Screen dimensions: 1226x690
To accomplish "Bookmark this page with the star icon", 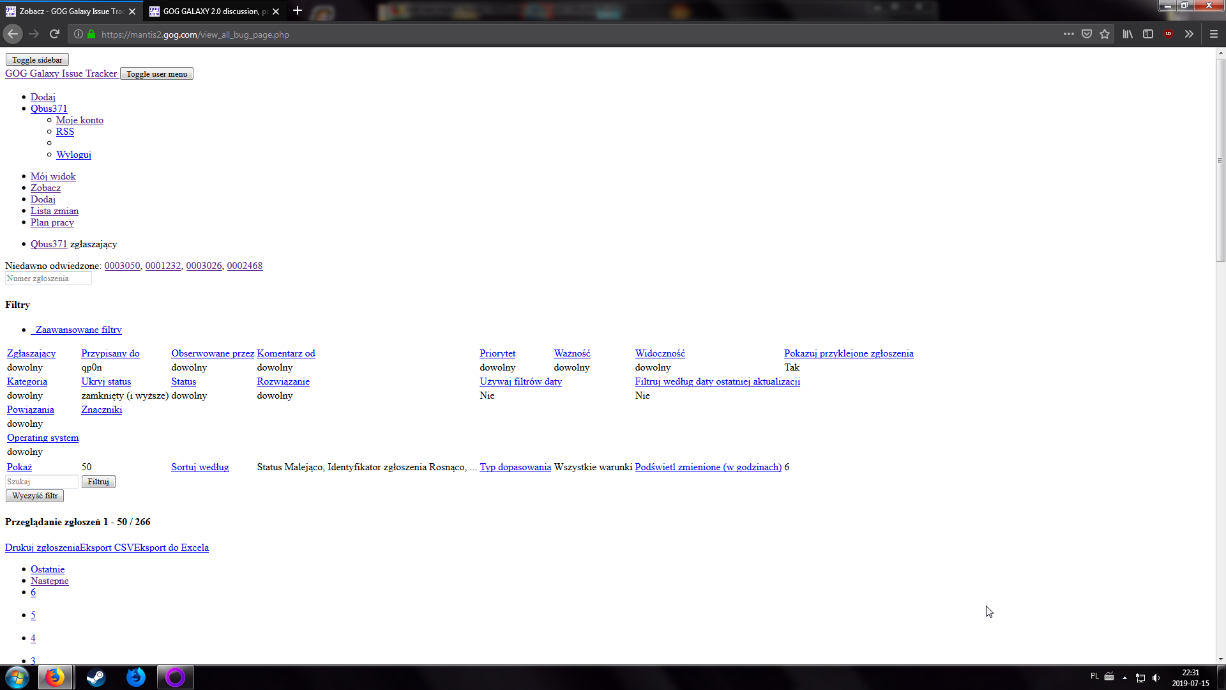I will pos(1105,34).
